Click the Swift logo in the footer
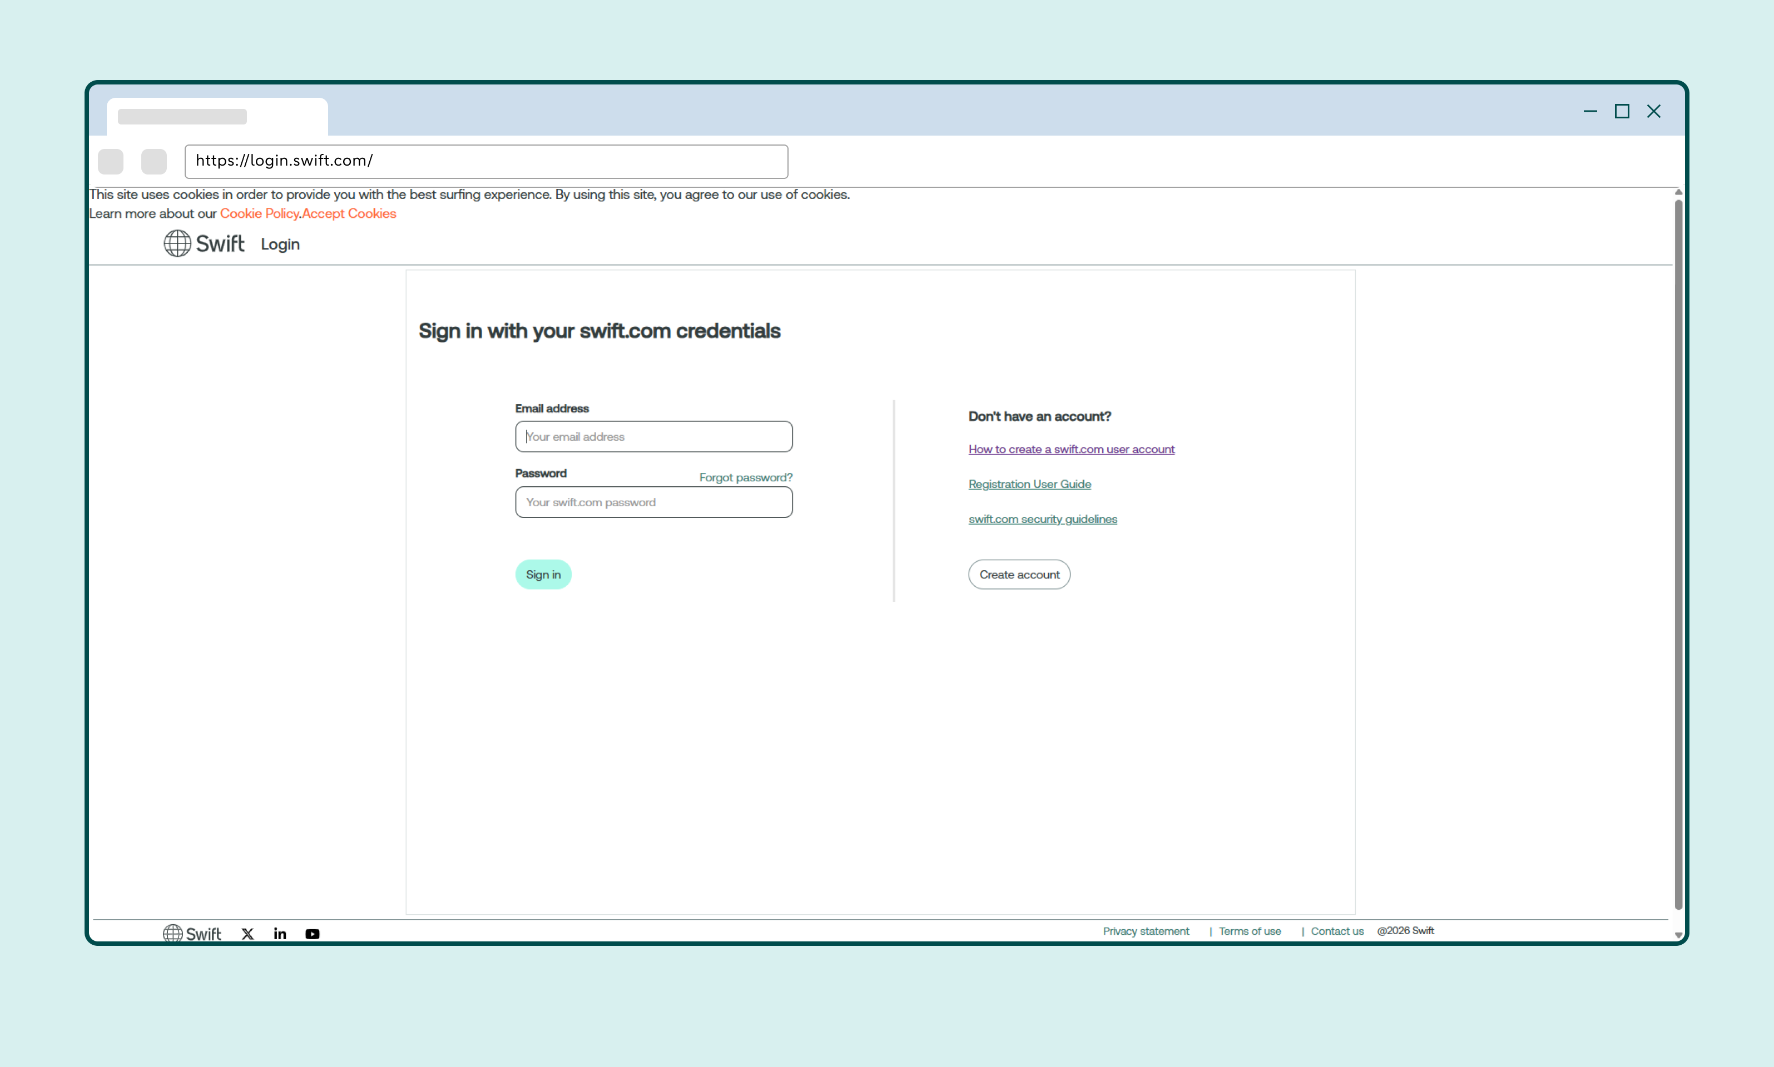The width and height of the screenshot is (1774, 1067). click(x=191, y=933)
